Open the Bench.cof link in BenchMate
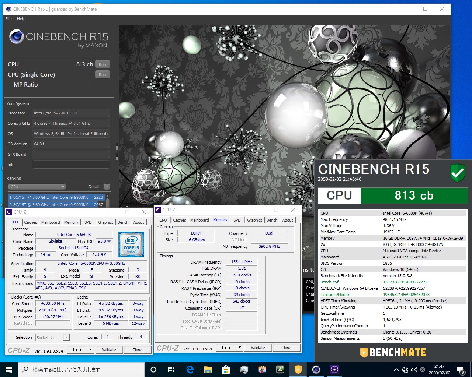This screenshot has width=472, height=377. click(x=329, y=282)
